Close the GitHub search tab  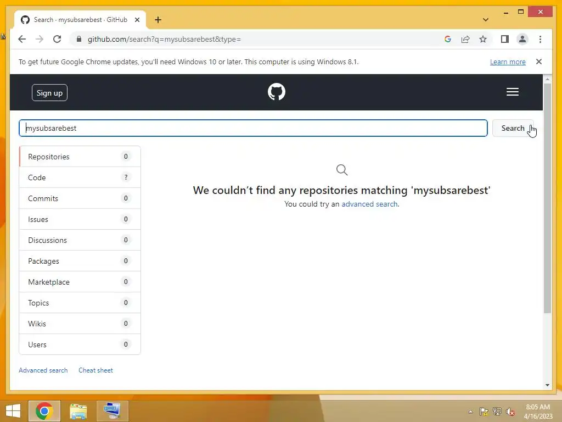tap(137, 20)
